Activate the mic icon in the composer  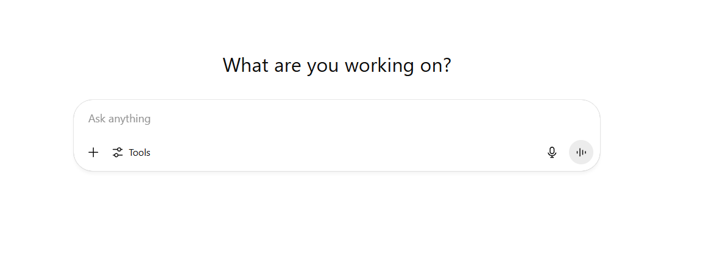tap(552, 152)
